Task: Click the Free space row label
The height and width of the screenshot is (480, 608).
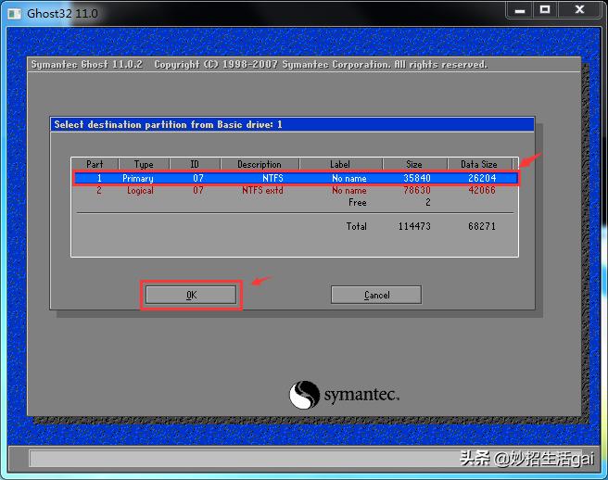Action: [358, 202]
